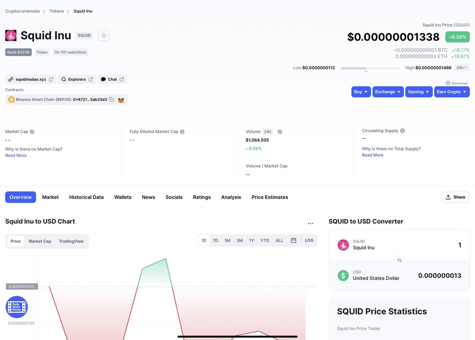
Task: Open the Explorers link
Action: tap(77, 79)
